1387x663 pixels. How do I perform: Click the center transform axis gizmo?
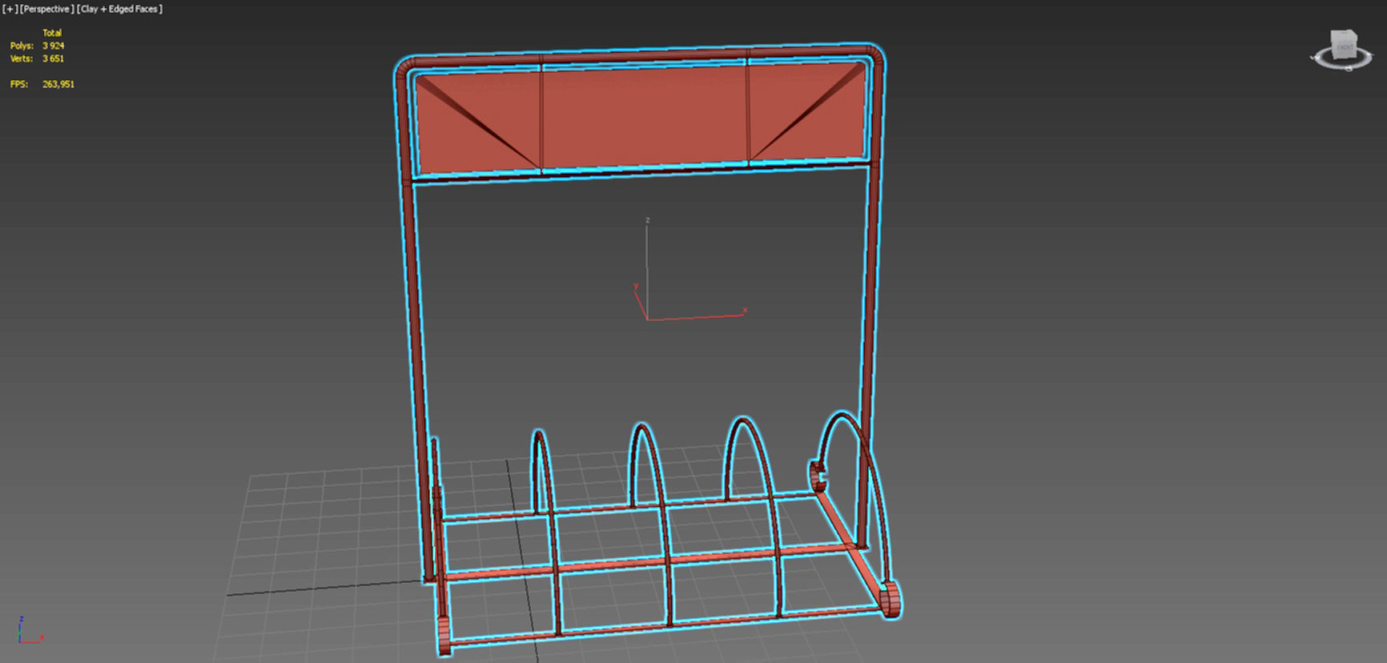[689, 271]
